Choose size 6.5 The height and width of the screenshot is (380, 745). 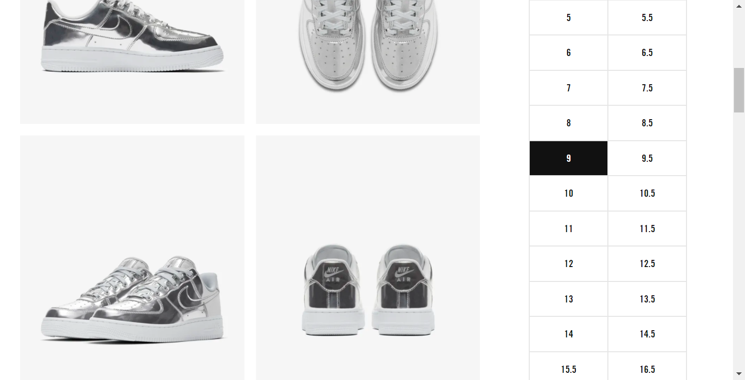(x=647, y=53)
